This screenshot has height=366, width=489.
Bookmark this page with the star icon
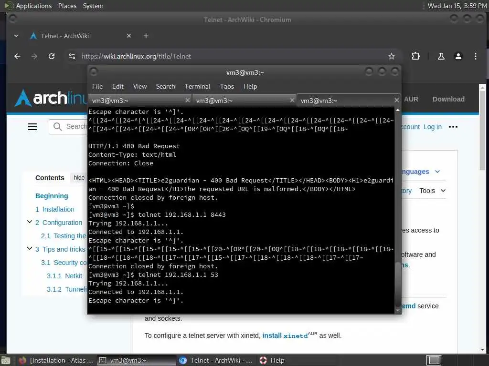tap(392, 56)
